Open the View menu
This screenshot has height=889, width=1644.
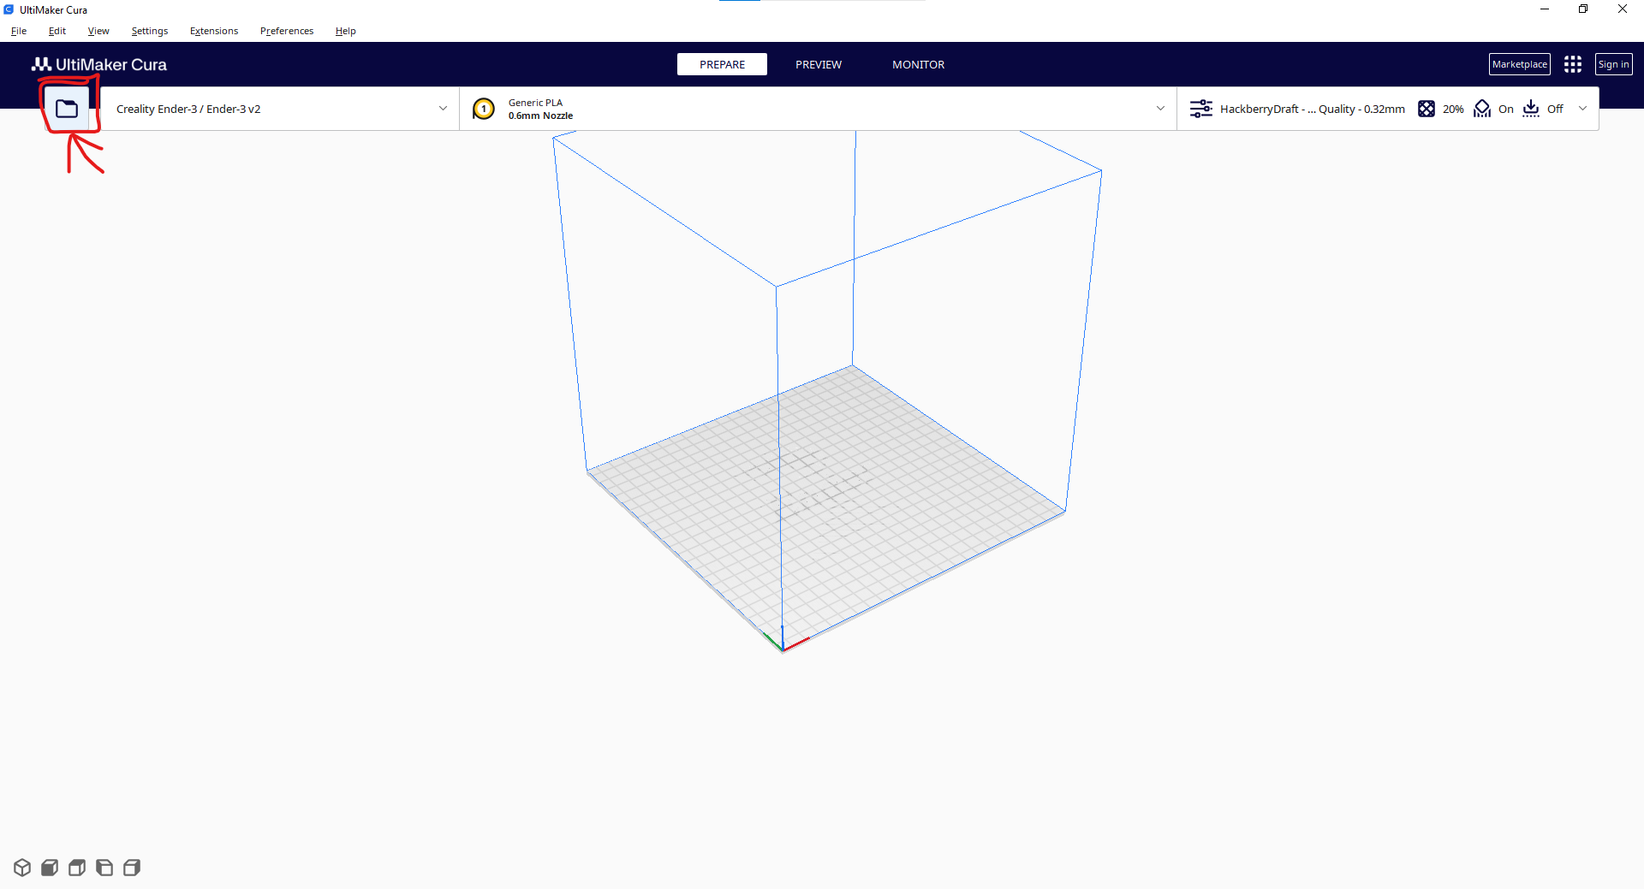coord(98,31)
